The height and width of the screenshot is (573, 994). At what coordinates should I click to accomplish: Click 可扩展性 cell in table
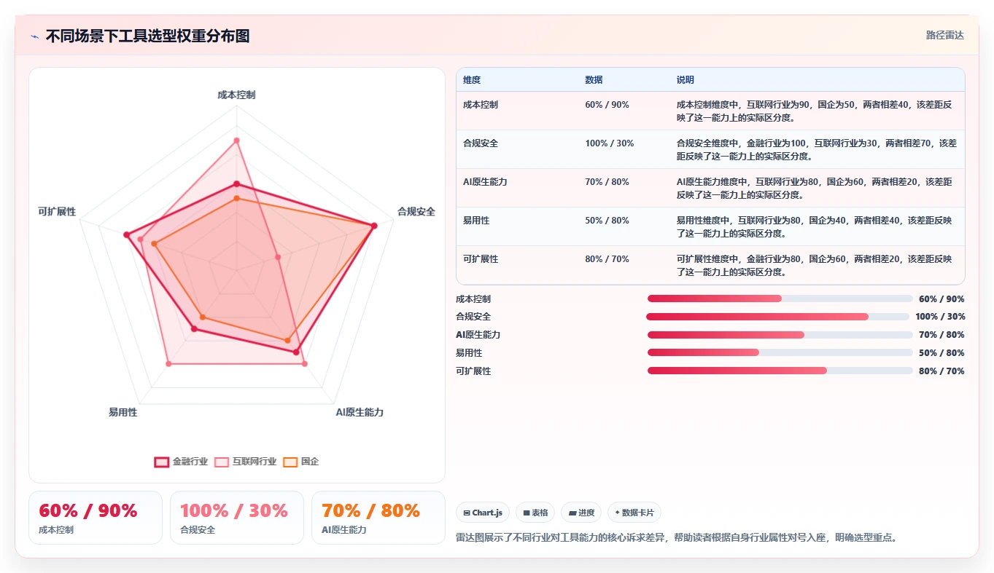tap(481, 259)
